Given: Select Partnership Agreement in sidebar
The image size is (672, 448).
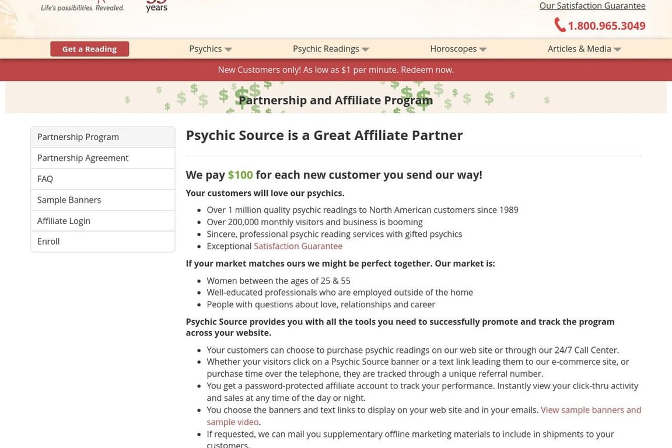Looking at the screenshot, I should (103, 158).
